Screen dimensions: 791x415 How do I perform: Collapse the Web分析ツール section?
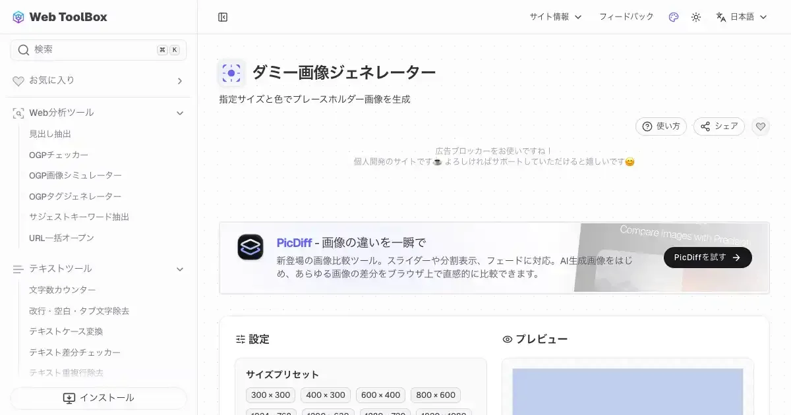point(179,113)
